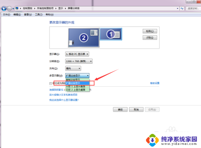Open the 帮助(H) menu
This screenshot has width=201, height=148.
pos(49,14)
